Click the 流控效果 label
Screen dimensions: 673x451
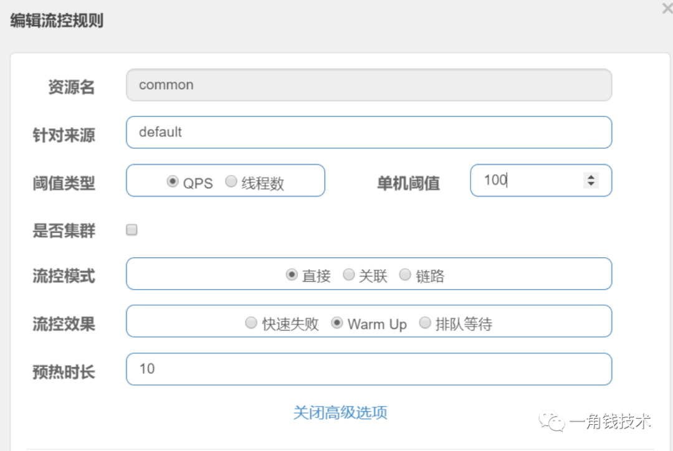[x=64, y=324]
